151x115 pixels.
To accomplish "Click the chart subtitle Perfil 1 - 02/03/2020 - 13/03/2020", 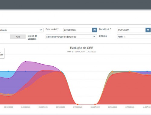I will pyautogui.click(x=82, y=52).
